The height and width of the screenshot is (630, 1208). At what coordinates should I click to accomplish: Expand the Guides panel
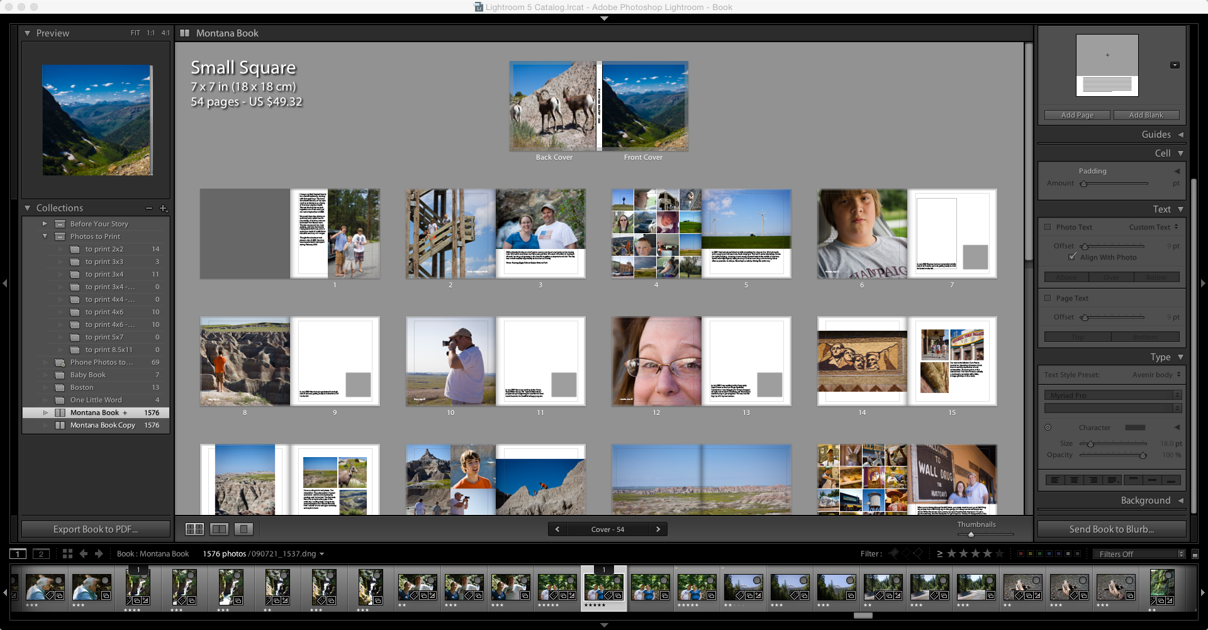click(x=1180, y=135)
